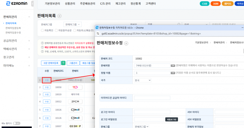Click the 자동로그인 button
Viewport: 244px width, 128px height.
point(171,119)
